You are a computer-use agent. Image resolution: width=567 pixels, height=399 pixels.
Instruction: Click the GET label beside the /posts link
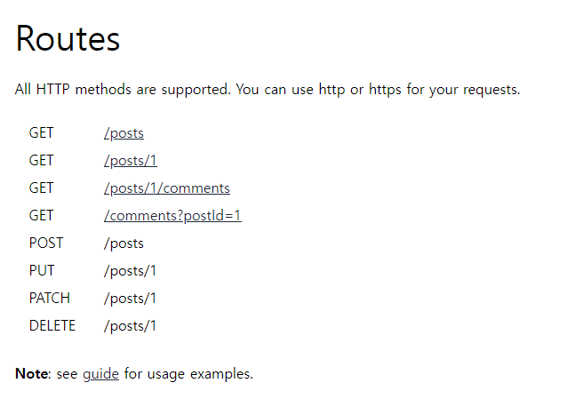pyautogui.click(x=41, y=133)
